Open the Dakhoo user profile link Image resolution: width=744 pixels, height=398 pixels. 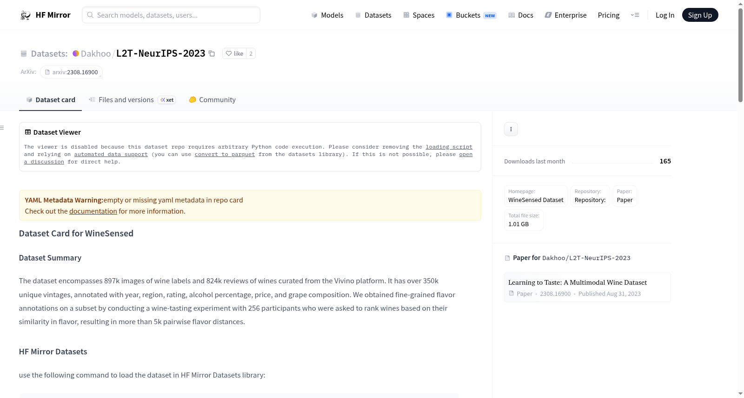96,53
